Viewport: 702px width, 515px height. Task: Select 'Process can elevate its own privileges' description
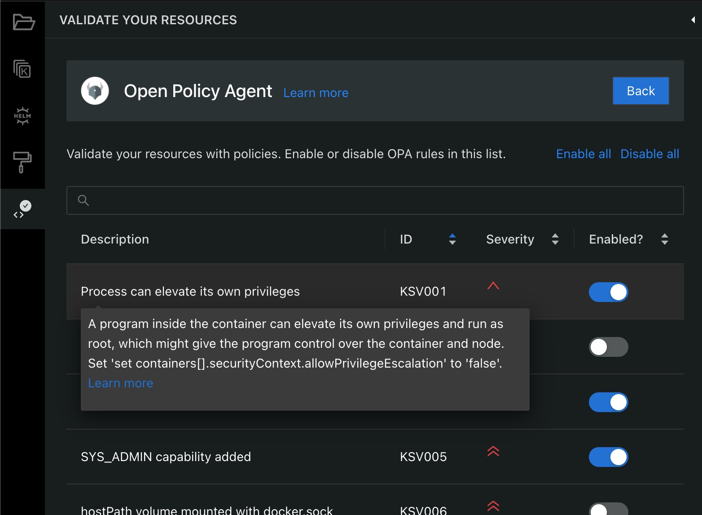coord(190,291)
